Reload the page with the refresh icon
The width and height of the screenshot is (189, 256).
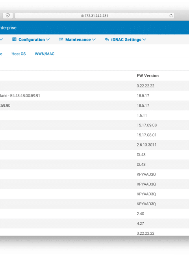(171, 16)
